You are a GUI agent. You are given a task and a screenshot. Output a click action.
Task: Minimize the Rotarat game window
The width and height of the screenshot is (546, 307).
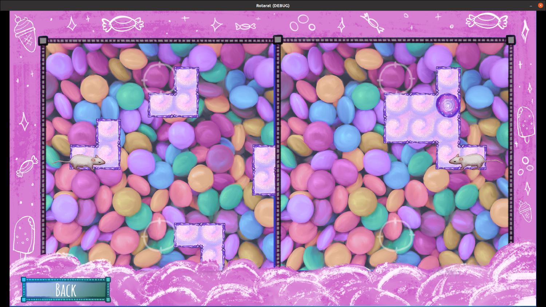tap(531, 5)
